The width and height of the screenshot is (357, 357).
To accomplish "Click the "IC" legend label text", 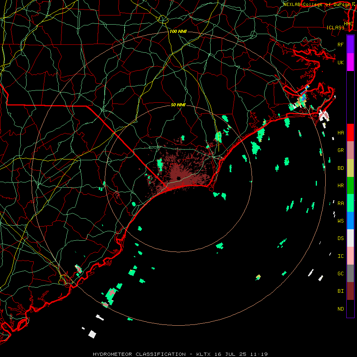I will click(340, 256).
